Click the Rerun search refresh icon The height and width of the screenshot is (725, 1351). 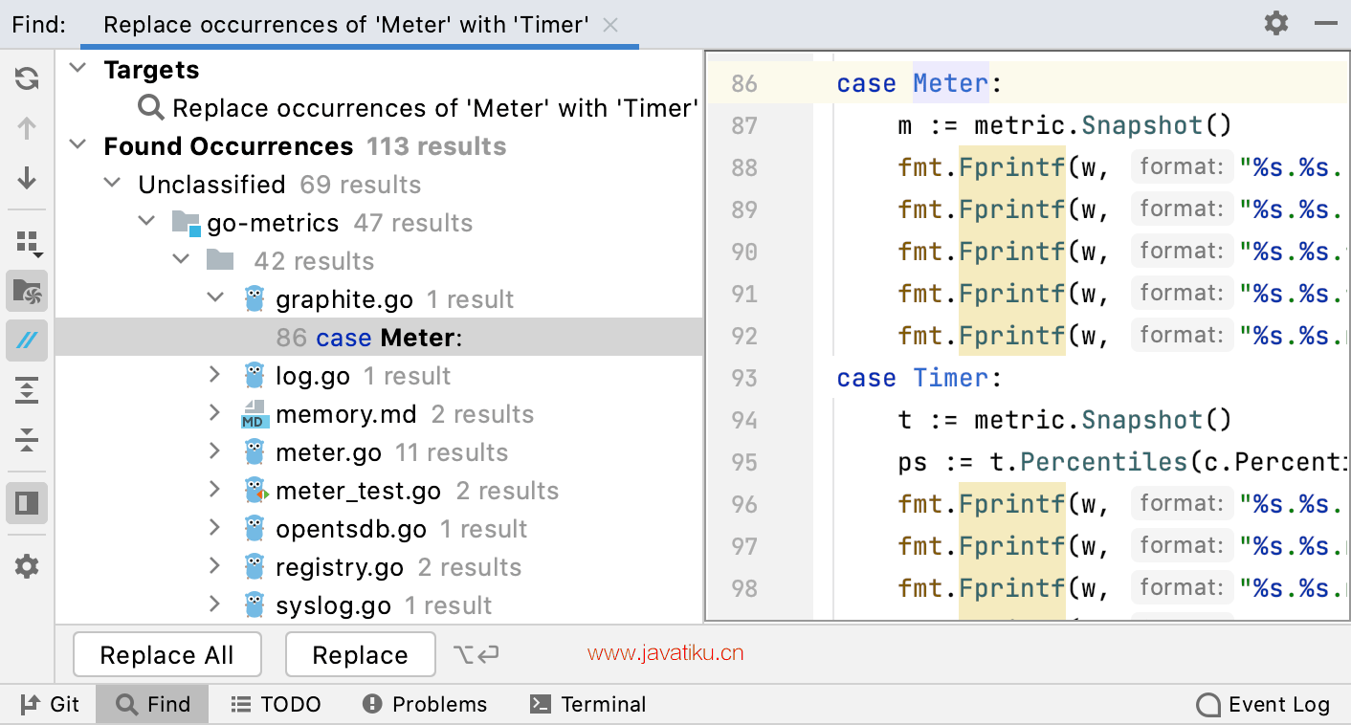(x=27, y=78)
